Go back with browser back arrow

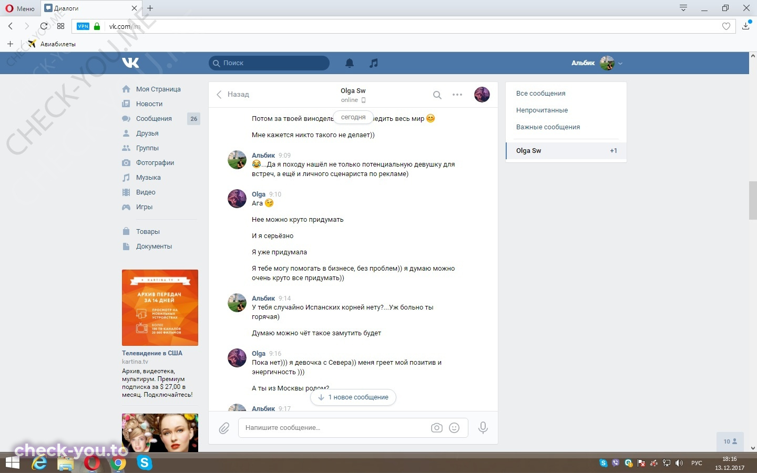pyautogui.click(x=11, y=26)
